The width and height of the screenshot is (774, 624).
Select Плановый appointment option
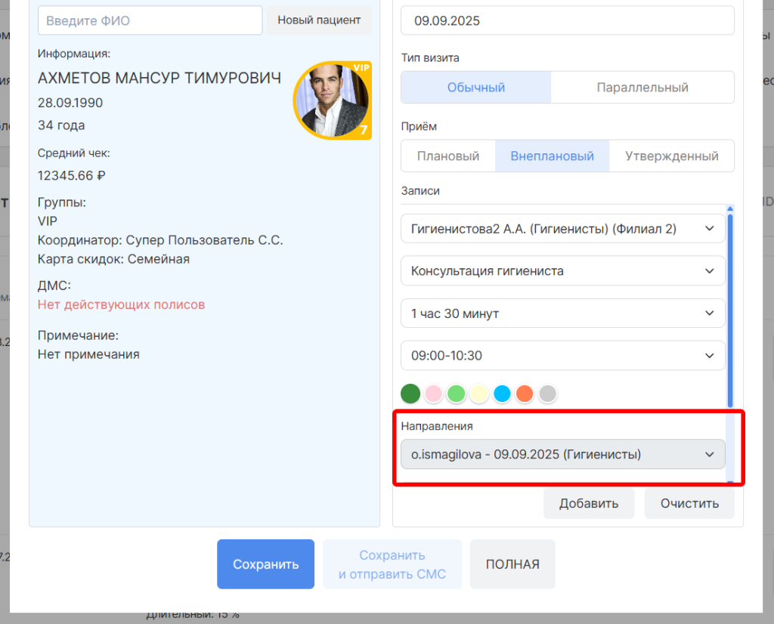tap(448, 156)
